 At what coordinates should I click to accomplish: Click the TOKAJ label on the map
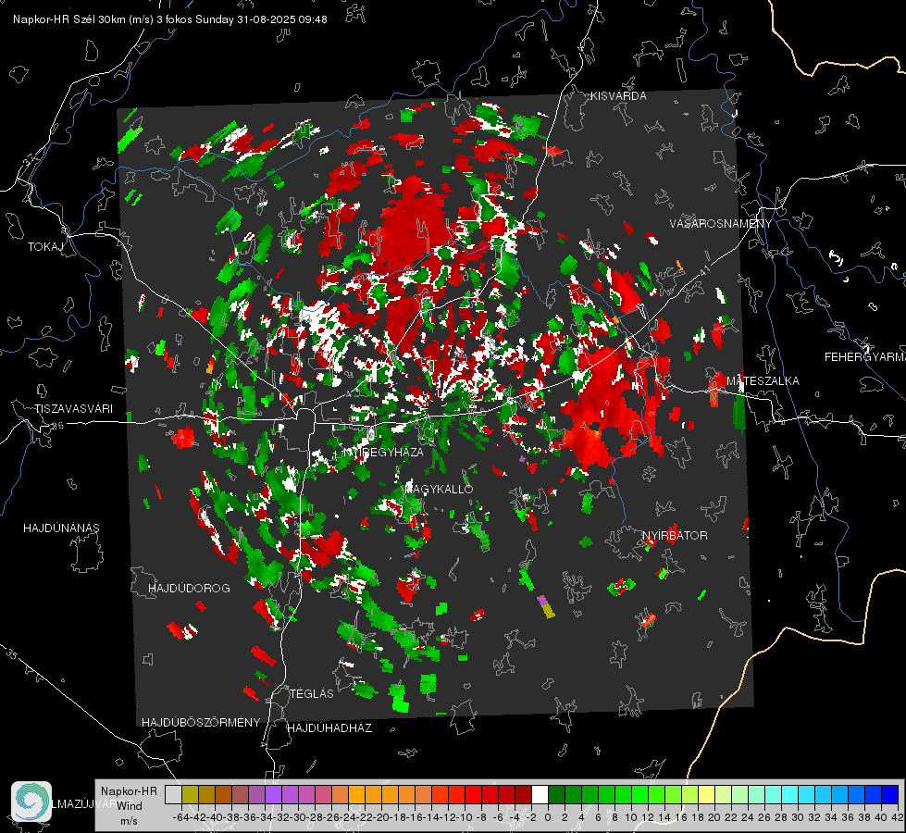pyautogui.click(x=45, y=247)
